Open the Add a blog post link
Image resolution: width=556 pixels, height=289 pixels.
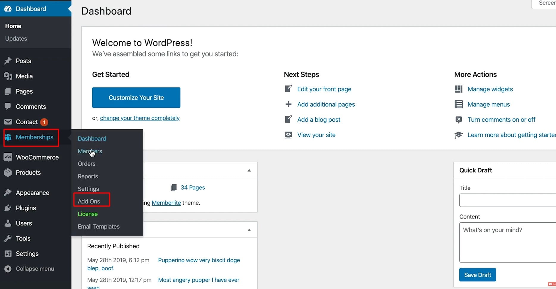click(x=319, y=119)
